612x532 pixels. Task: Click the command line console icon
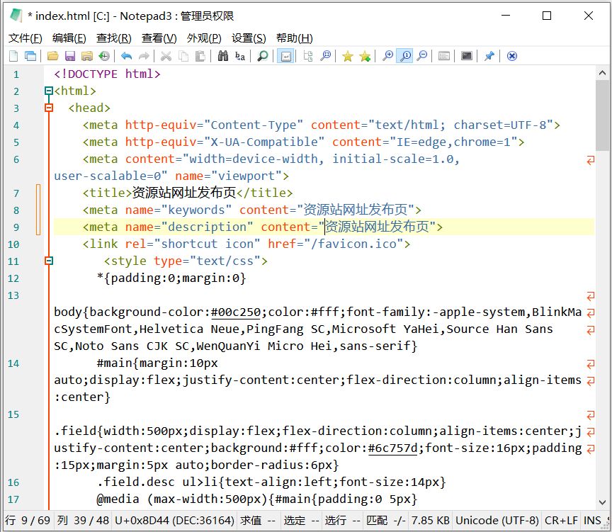pos(466,56)
